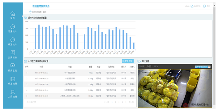Open 总量统计 statistics icon in sidebar

tap(13, 27)
